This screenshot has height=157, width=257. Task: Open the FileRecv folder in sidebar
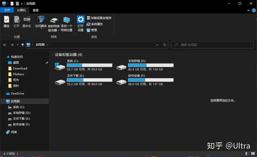[19, 74]
